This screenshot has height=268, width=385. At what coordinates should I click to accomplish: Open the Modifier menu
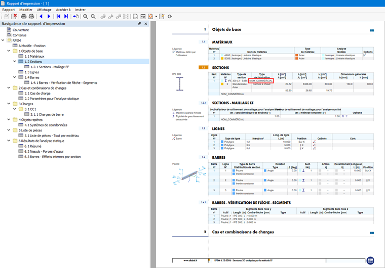point(26,10)
